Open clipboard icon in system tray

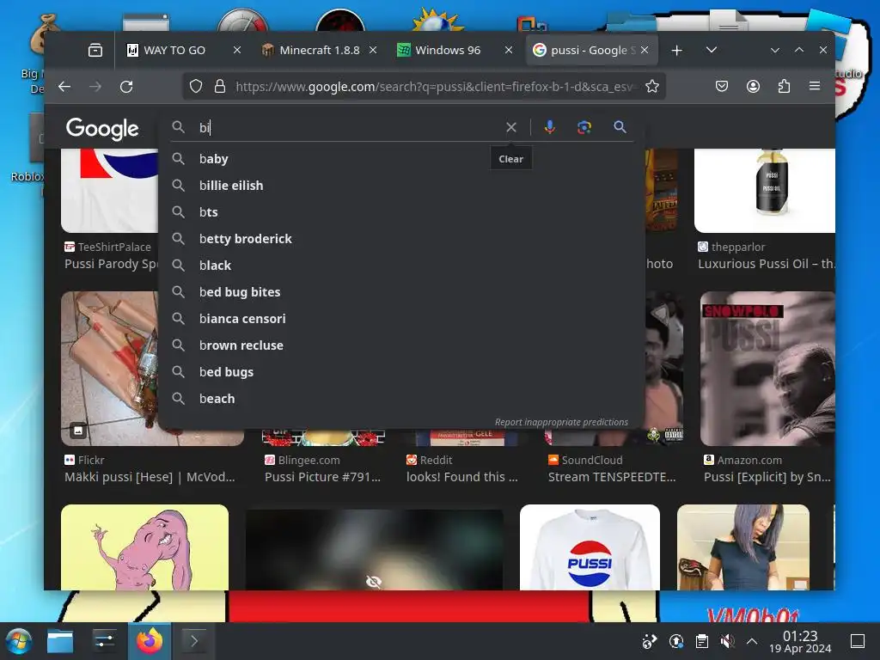coord(701,641)
